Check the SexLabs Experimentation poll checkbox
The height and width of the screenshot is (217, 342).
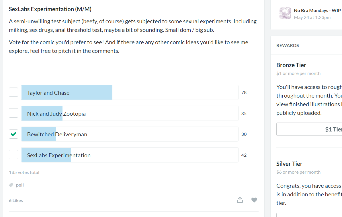[x=13, y=155]
